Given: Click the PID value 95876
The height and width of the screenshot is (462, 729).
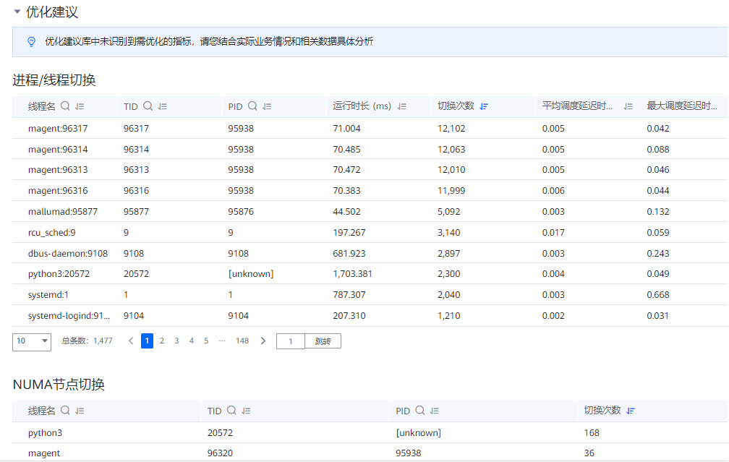Looking at the screenshot, I should tap(241, 212).
